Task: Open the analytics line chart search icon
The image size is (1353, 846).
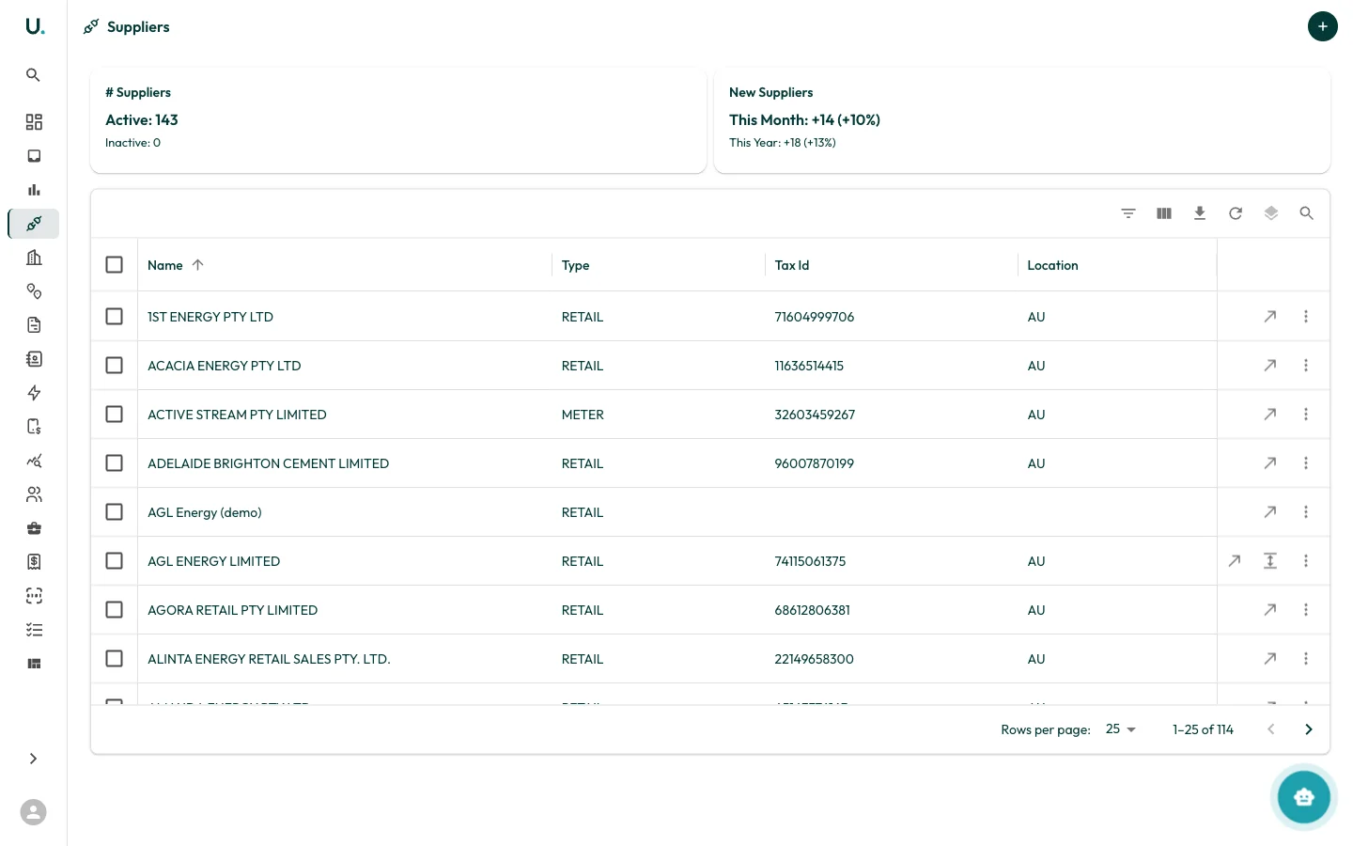Action: pyautogui.click(x=34, y=461)
